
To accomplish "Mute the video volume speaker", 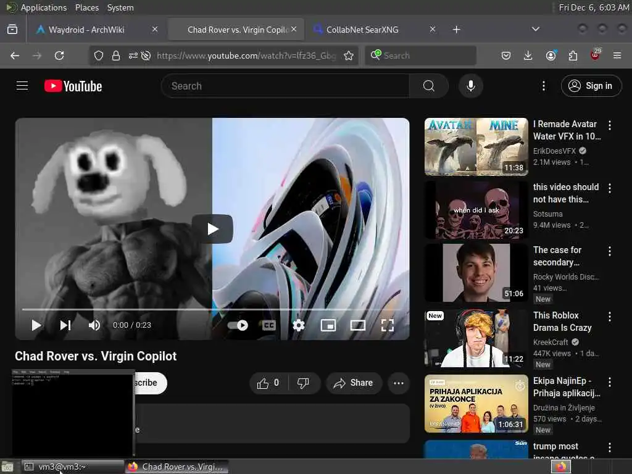I will [94, 325].
